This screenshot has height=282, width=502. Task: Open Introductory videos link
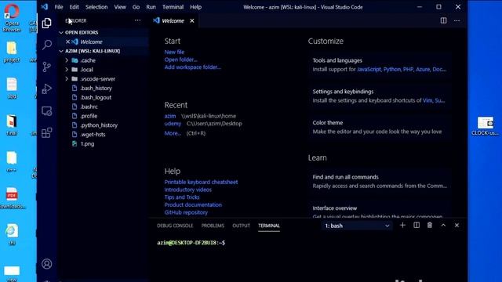(188, 190)
